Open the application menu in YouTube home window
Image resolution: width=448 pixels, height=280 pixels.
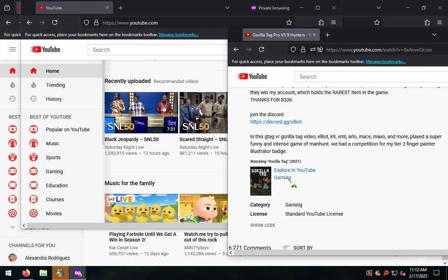(x=334, y=22)
